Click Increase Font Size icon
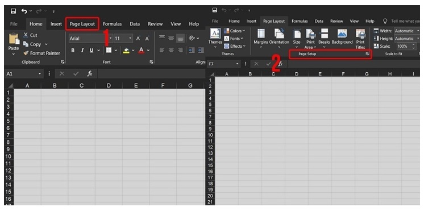 pos(138,39)
